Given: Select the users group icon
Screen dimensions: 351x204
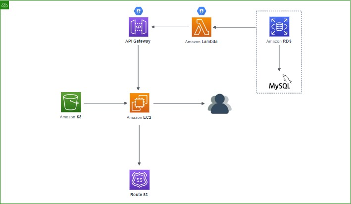Looking at the screenshot, I should pos(220,103).
